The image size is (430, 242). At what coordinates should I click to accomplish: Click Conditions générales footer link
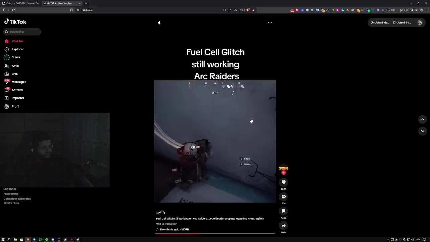(x=17, y=199)
